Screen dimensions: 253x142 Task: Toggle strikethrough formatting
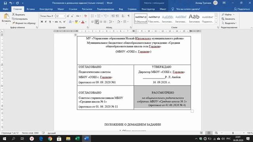pyautogui.click(x=56, y=22)
